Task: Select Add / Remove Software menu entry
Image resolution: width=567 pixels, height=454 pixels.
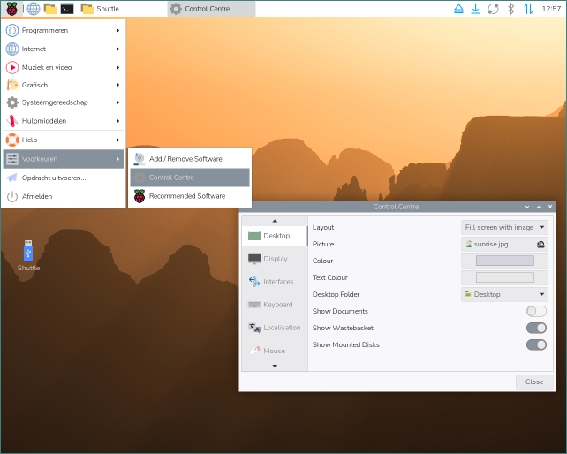Action: tap(185, 159)
